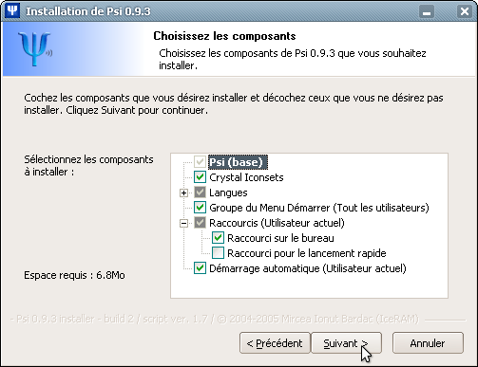Image resolution: width=478 pixels, height=367 pixels.
Task: Go back with the Précédent button
Action: point(275,343)
